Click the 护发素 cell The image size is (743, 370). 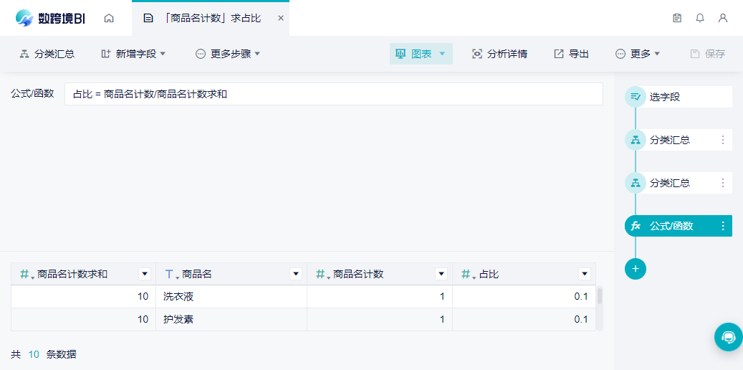point(231,319)
